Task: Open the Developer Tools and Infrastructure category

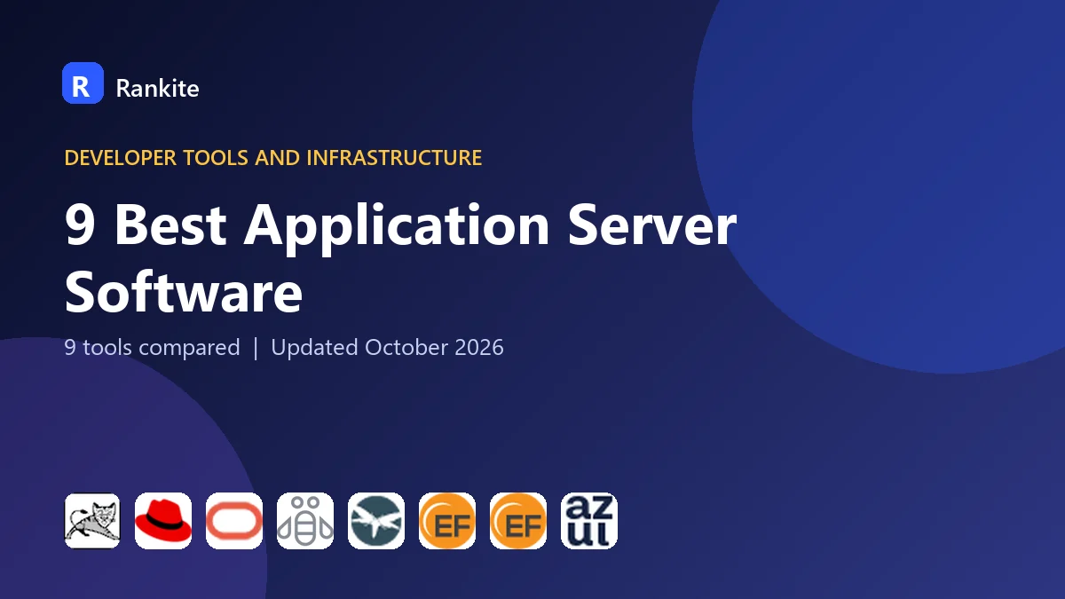Action: pyautogui.click(x=273, y=158)
